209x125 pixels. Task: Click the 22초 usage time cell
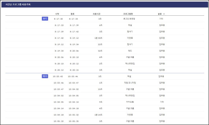[100, 44]
